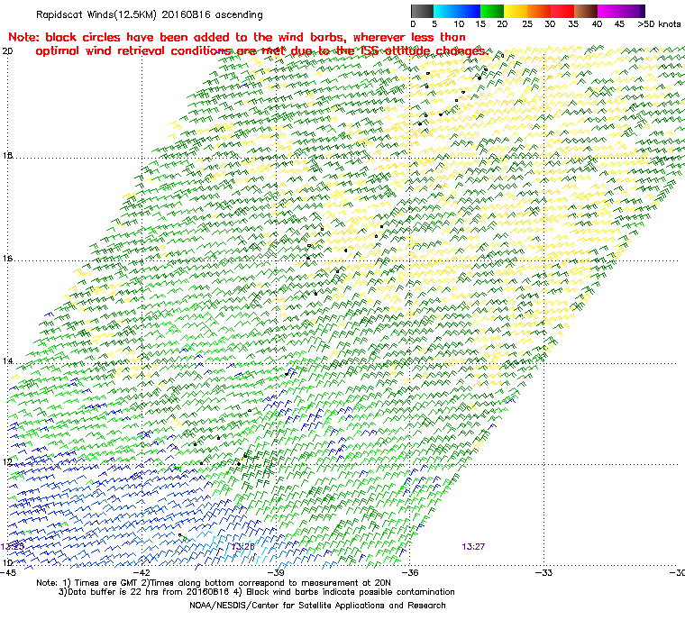Click the green 15-20 knots legend swatch
Screen dimensions: 685x620
pyautogui.click(x=492, y=11)
